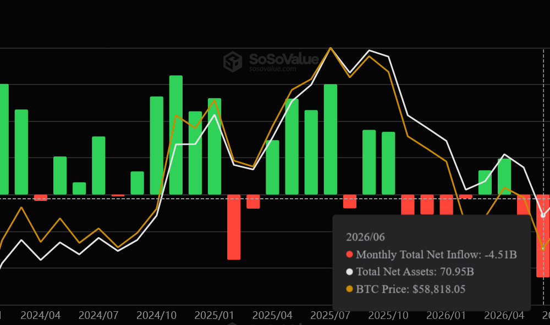Click the 2025/01 axis label
The width and height of the screenshot is (550, 325).
[x=215, y=315]
